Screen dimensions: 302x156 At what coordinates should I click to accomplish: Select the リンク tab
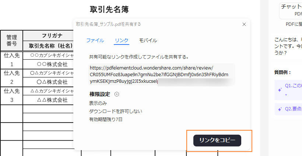(x=122, y=40)
